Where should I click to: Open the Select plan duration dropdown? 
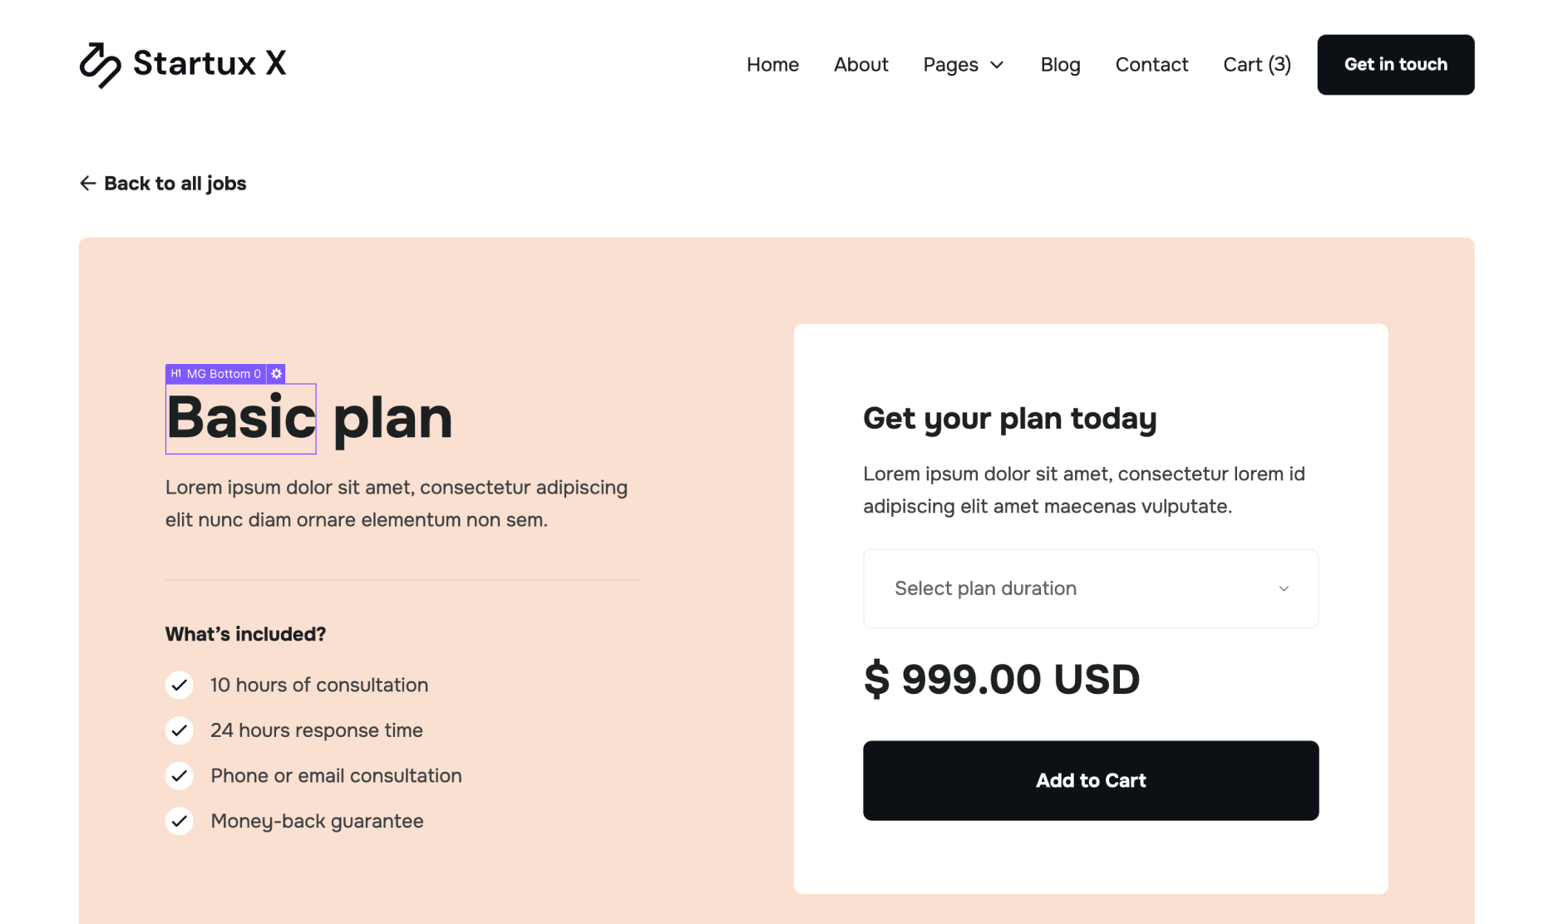click(x=1090, y=587)
